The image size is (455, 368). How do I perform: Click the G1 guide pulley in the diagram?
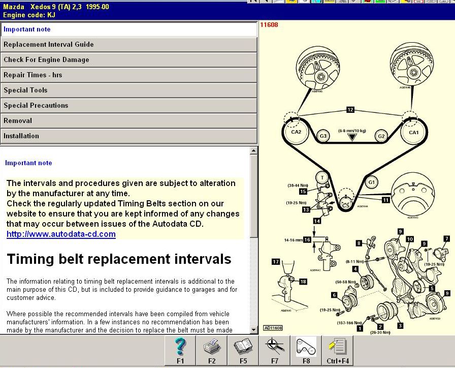coord(371,182)
